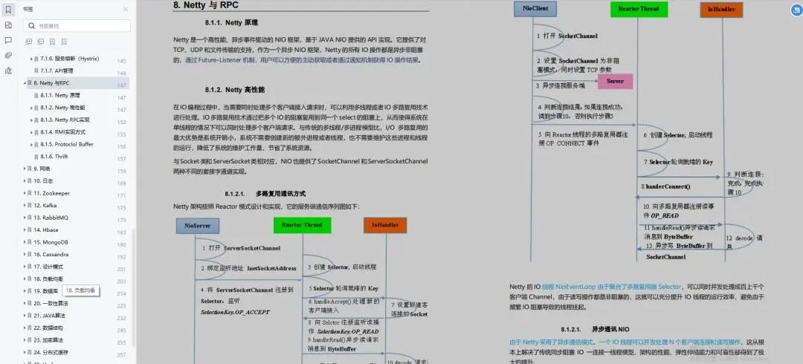Click the bookmark icon beside 9. 网络
This screenshot has height=364, width=803.
pyautogui.click(x=30, y=169)
